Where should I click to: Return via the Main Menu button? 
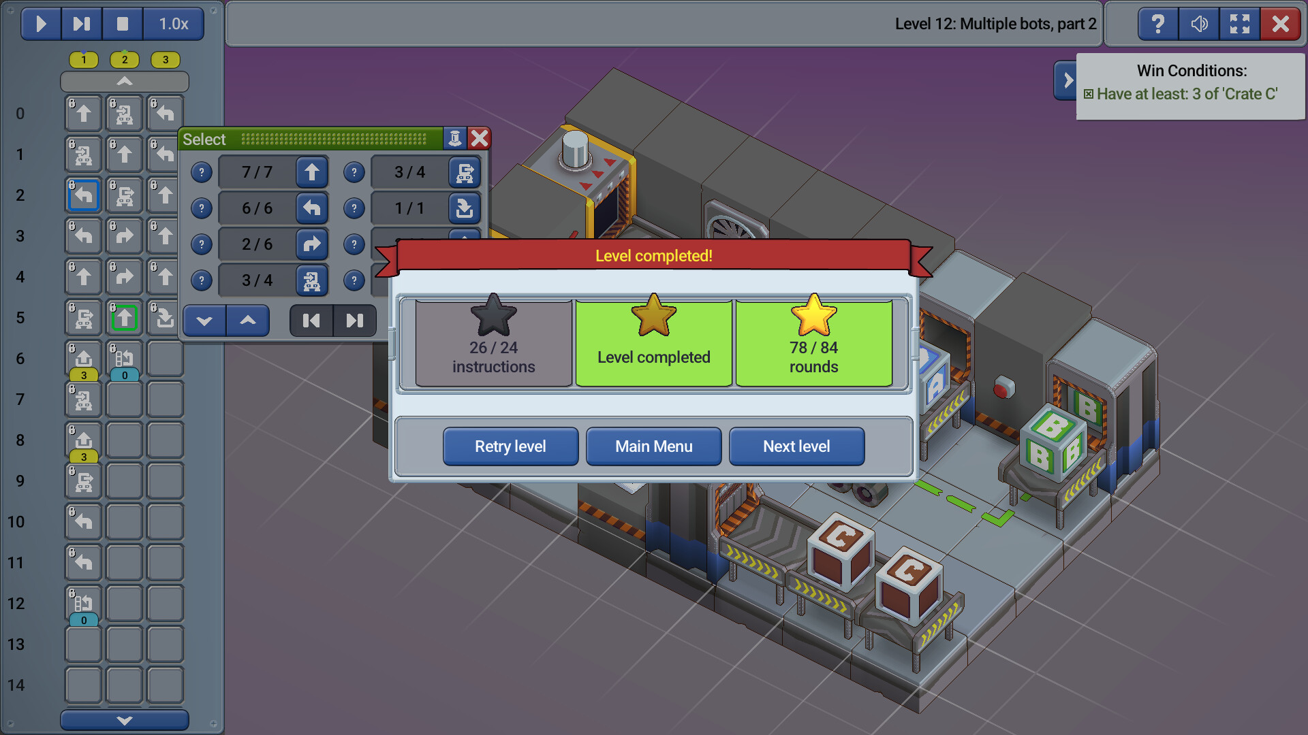653,446
